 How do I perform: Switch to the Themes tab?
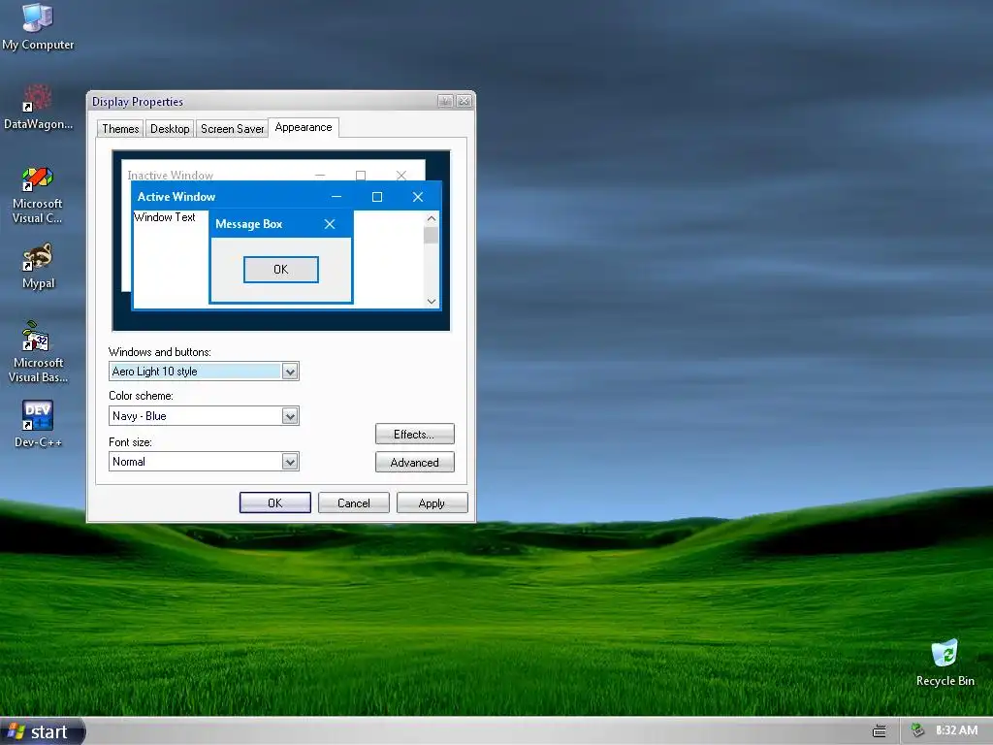tap(120, 129)
